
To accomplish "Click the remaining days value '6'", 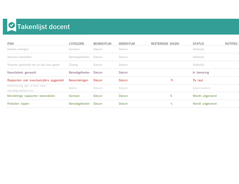I will click(171, 96).
